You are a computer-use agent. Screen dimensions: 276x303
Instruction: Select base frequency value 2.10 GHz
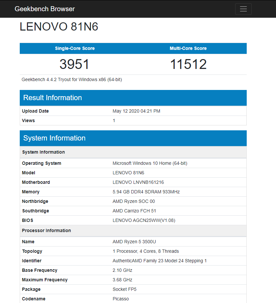(122, 270)
